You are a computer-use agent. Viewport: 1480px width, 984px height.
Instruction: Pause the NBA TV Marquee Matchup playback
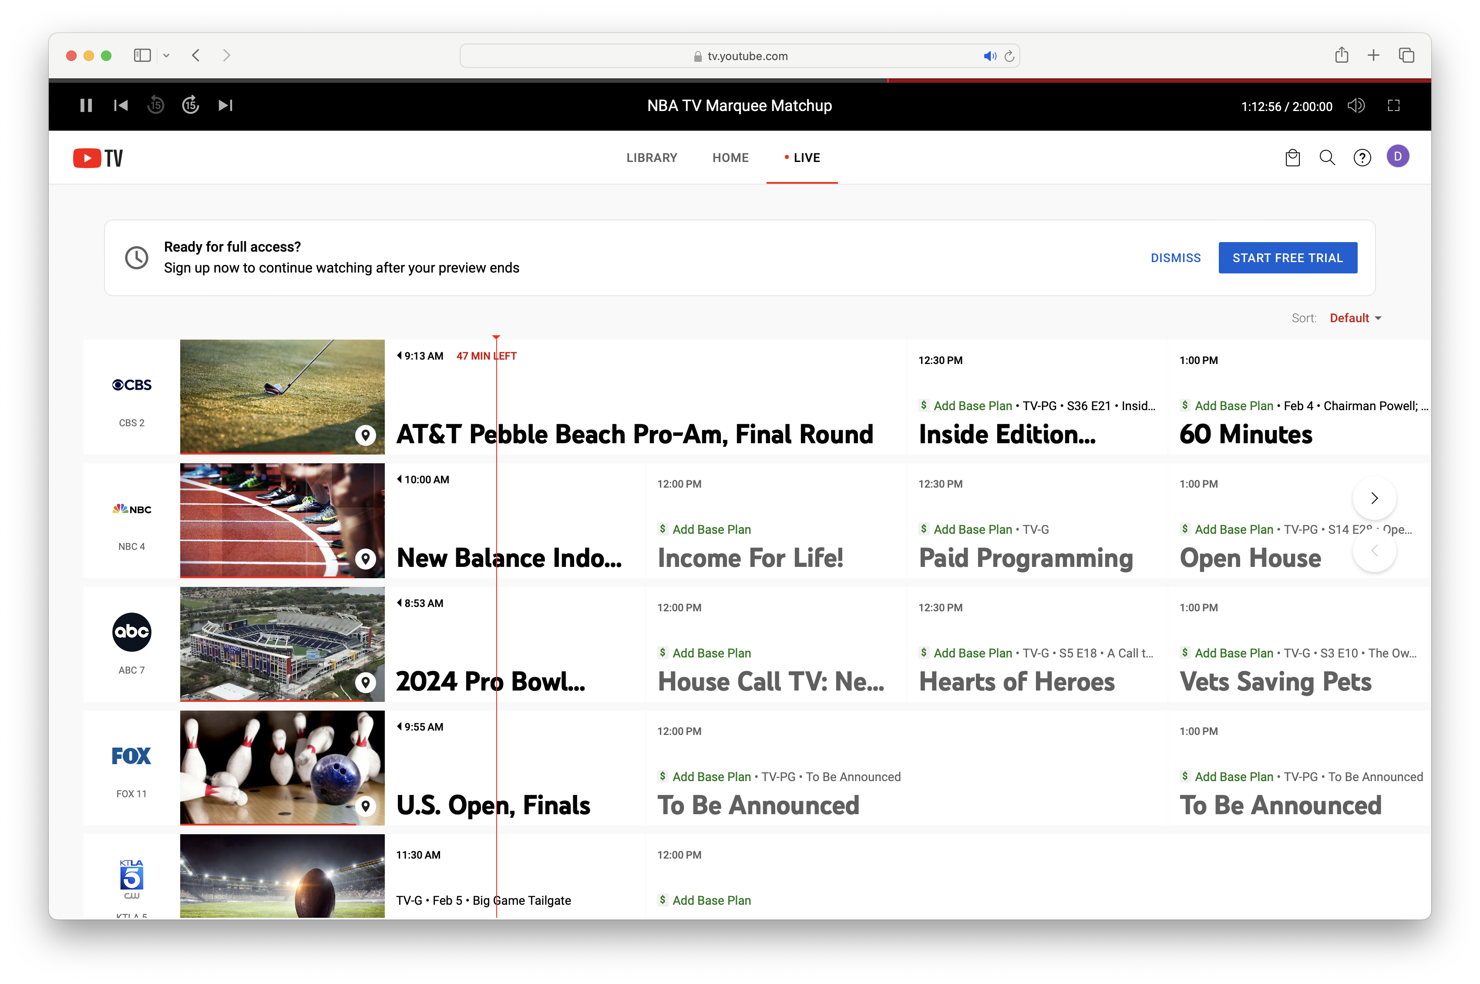point(86,105)
